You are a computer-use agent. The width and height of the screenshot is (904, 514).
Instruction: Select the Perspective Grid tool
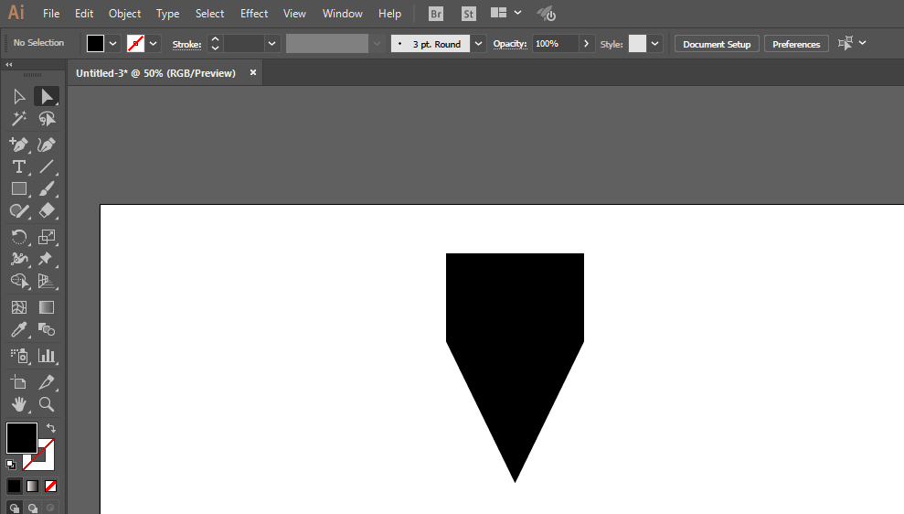coord(47,281)
